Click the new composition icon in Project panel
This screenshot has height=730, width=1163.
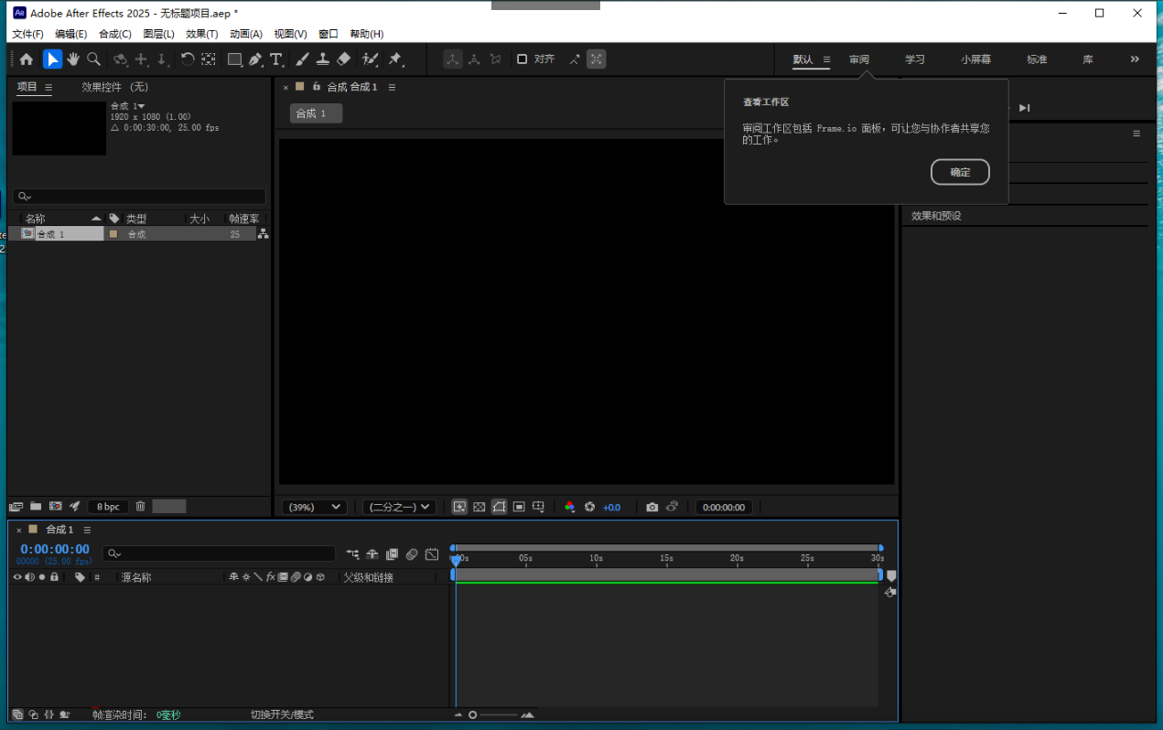[x=55, y=506]
